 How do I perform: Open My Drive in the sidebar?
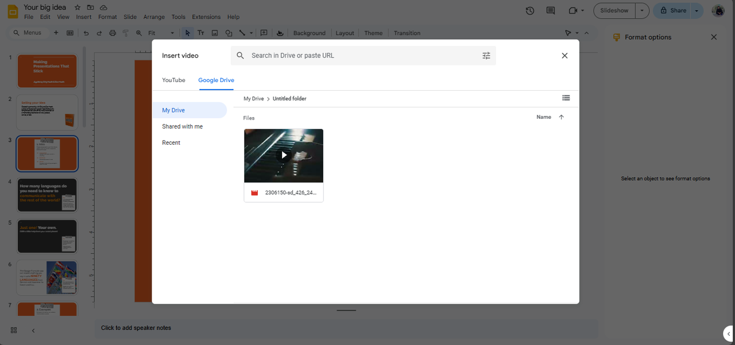189,110
